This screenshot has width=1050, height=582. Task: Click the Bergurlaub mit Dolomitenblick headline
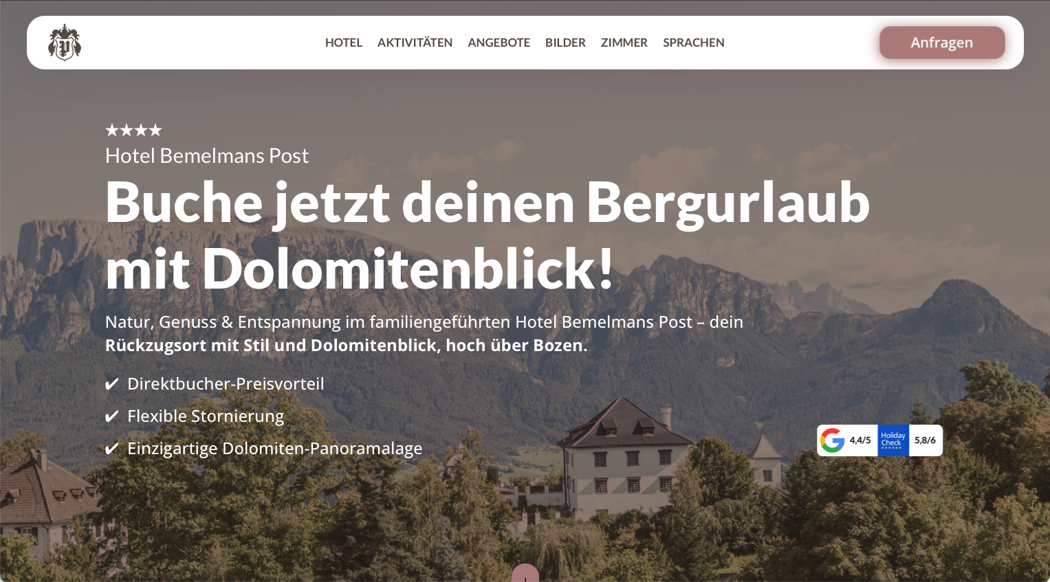coord(488,235)
